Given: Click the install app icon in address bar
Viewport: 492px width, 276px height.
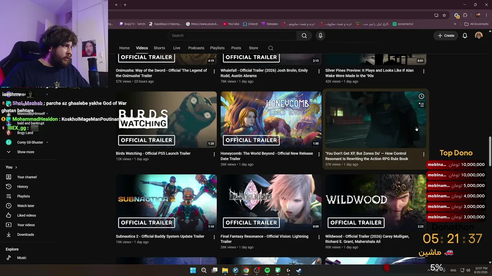Looking at the screenshot, I should 436,15.
